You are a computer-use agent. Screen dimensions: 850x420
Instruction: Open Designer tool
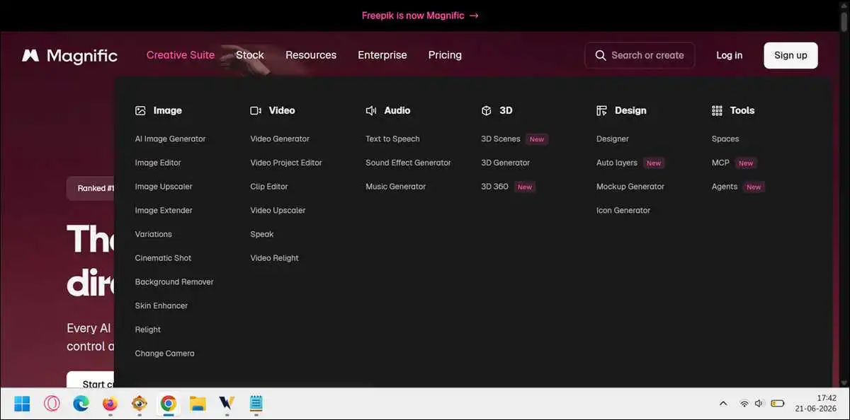click(613, 139)
